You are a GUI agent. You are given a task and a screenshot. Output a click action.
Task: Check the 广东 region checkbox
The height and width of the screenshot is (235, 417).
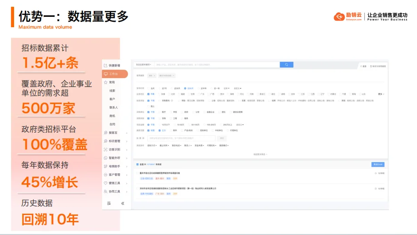click(199, 94)
